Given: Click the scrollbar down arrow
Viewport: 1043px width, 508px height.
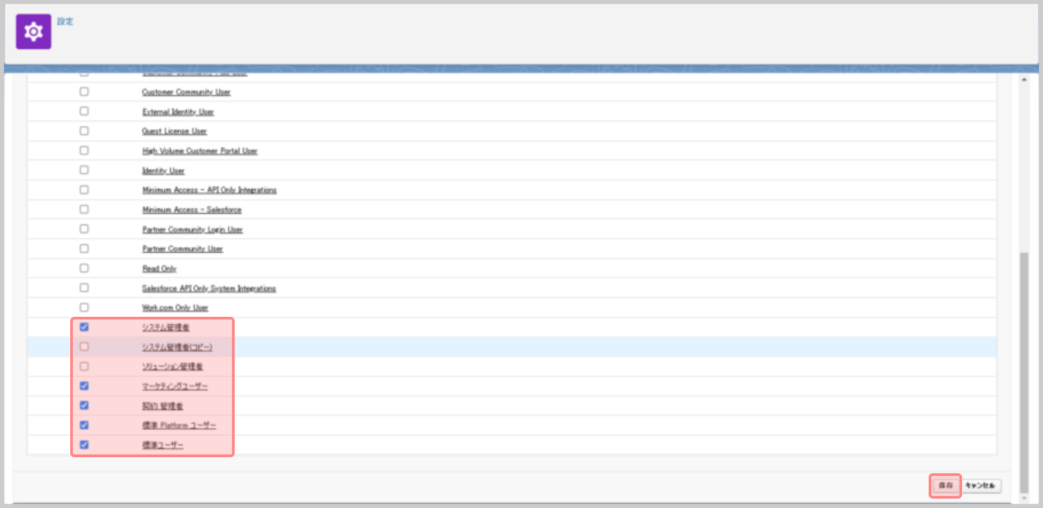Looking at the screenshot, I should coord(1024,498).
